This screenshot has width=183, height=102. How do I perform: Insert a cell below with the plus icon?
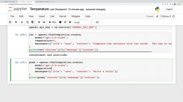16,22
